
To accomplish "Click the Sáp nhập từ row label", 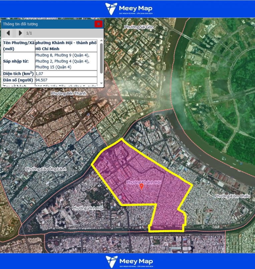I will coord(16,61).
